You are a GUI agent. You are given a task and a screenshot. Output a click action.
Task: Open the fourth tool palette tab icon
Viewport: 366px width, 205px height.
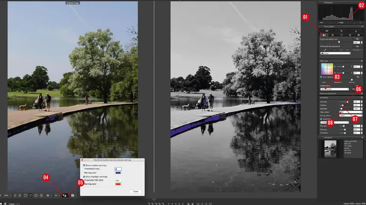350,35
